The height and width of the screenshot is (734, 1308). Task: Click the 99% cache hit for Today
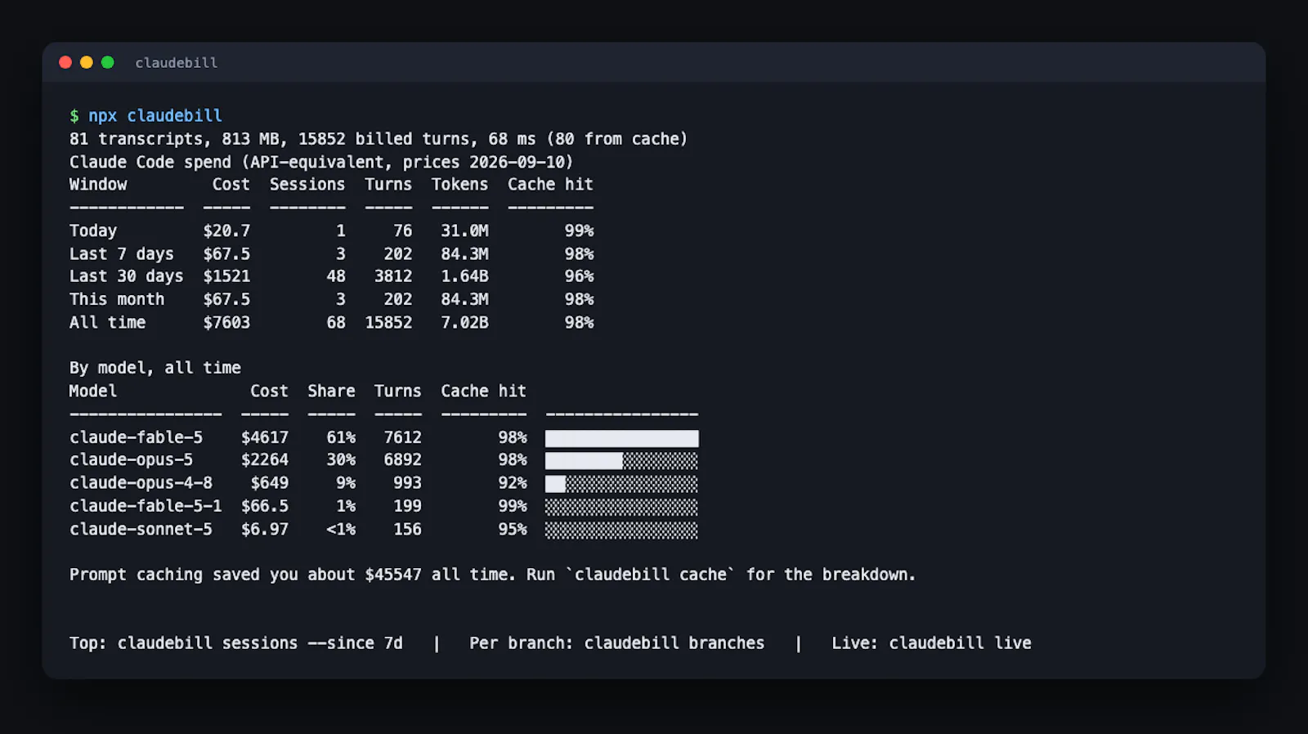[580, 231]
